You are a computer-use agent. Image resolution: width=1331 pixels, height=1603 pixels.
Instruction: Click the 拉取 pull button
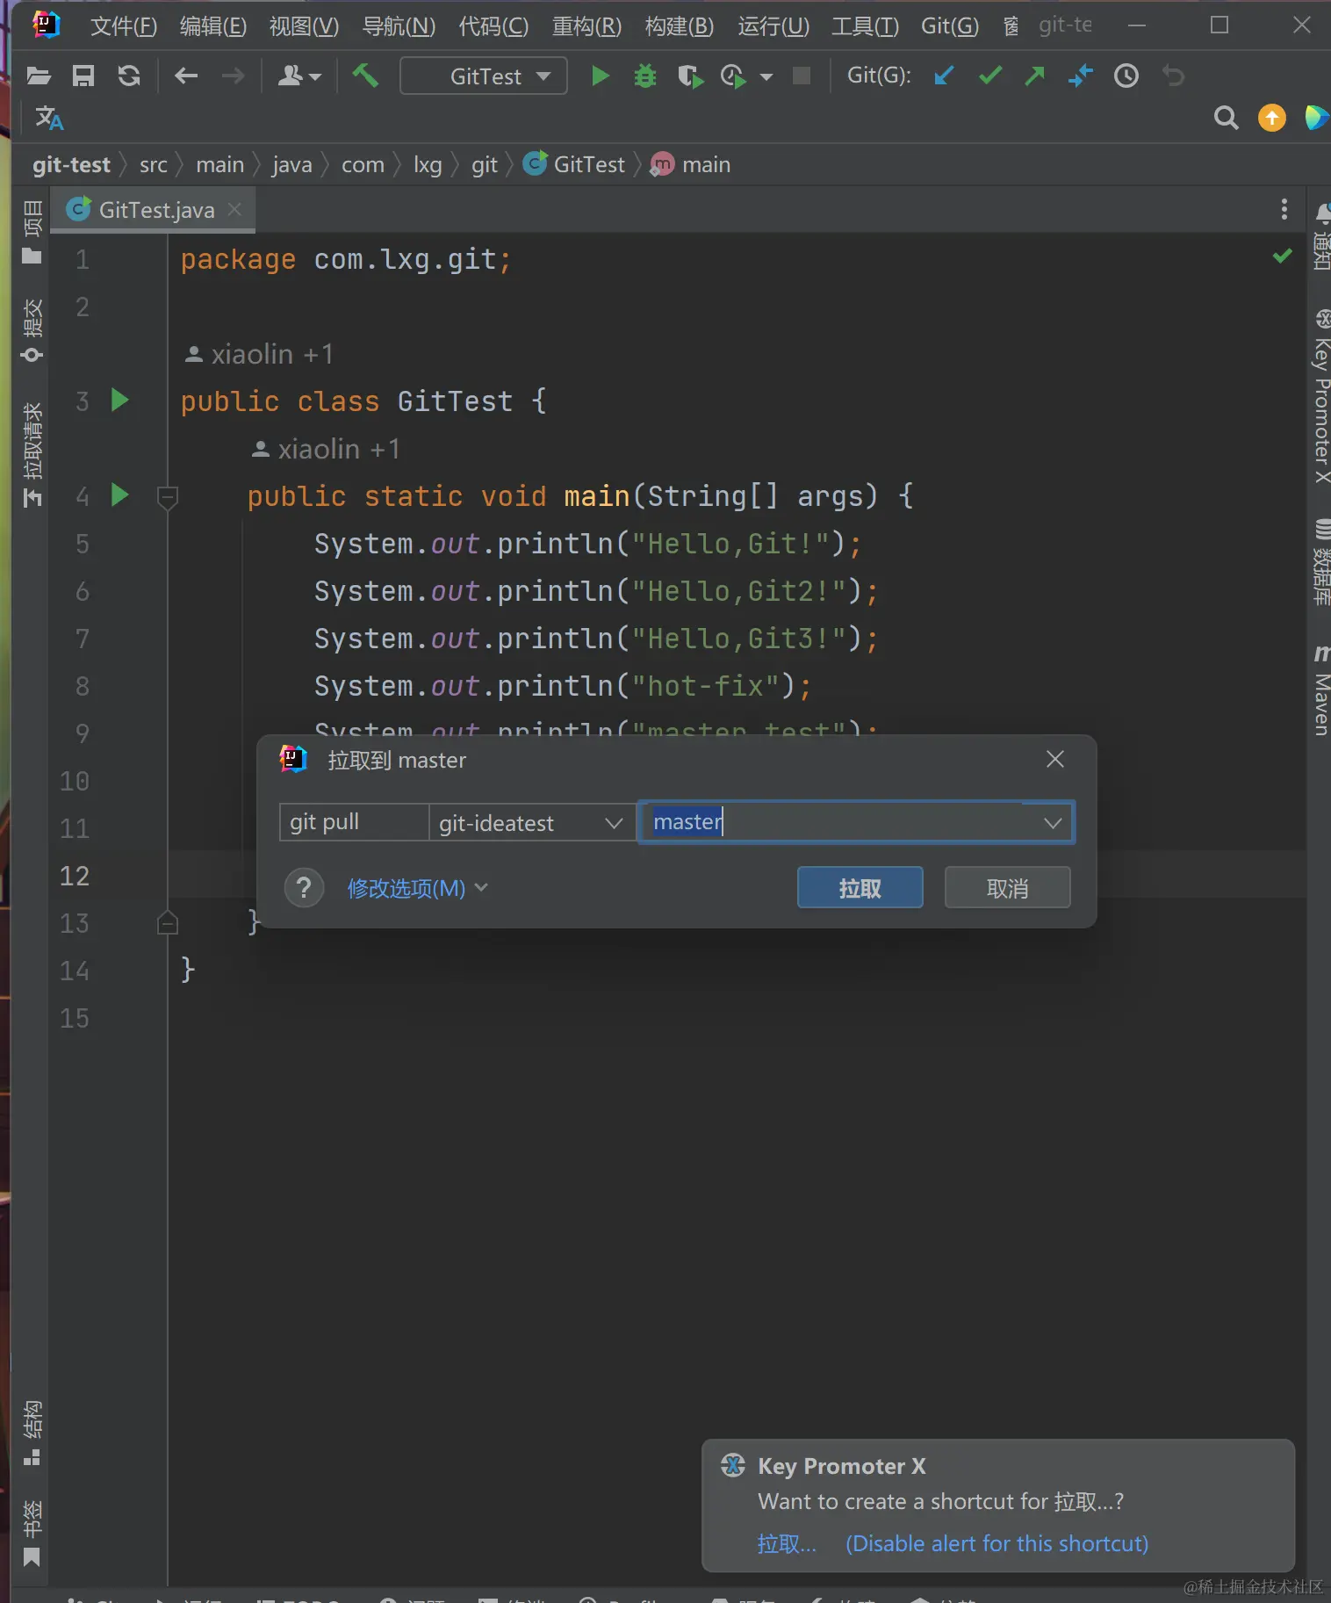point(860,888)
